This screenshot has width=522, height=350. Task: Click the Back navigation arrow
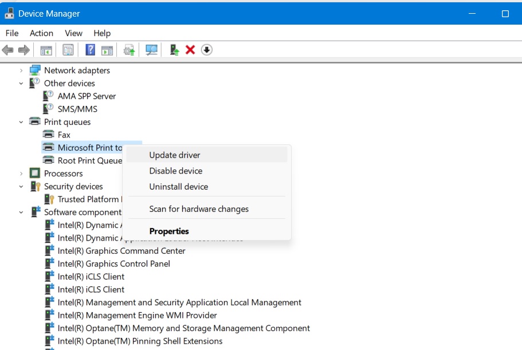click(x=8, y=50)
